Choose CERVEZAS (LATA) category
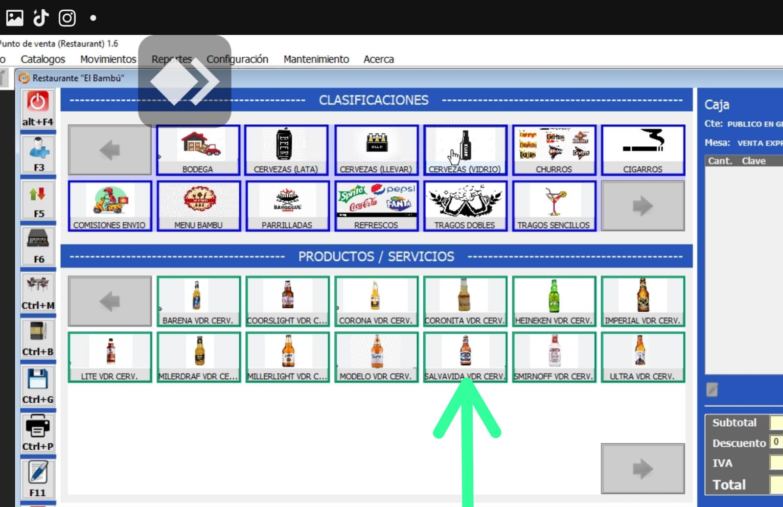The image size is (783, 507). [287, 150]
